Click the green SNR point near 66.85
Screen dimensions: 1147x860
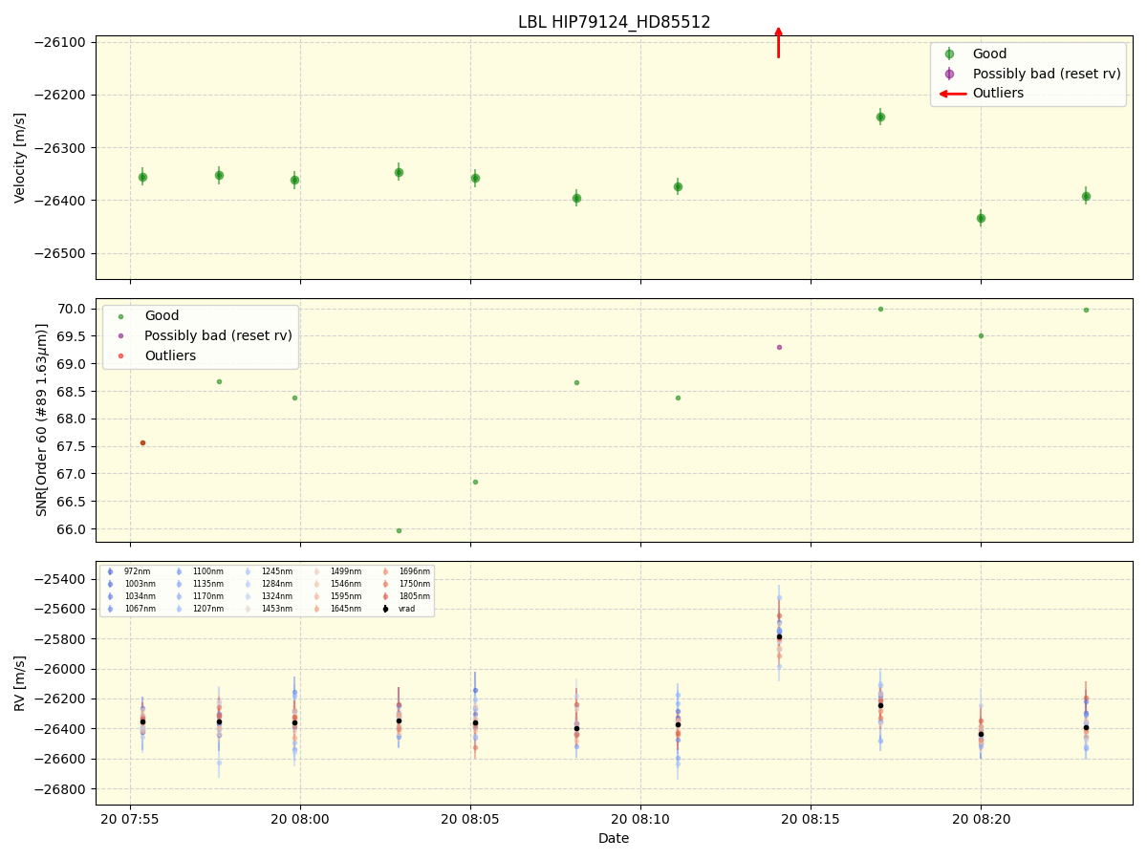(475, 482)
